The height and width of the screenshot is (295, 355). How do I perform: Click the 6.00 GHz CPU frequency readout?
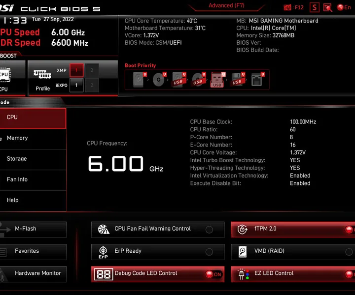coord(125,164)
